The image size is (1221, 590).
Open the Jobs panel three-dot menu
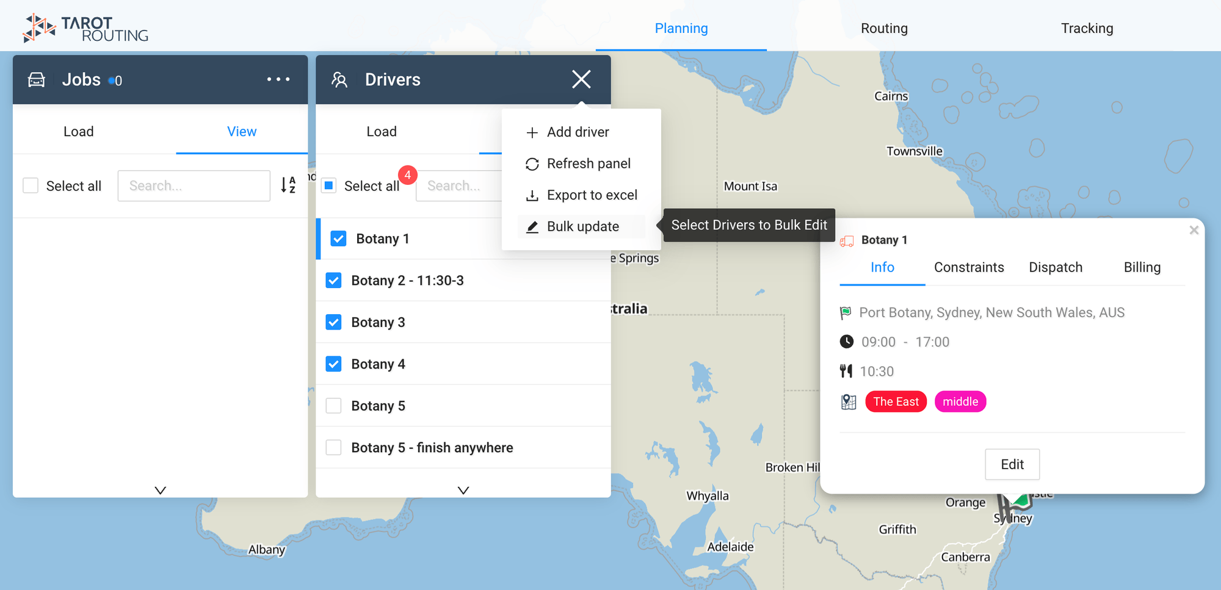[x=278, y=79]
